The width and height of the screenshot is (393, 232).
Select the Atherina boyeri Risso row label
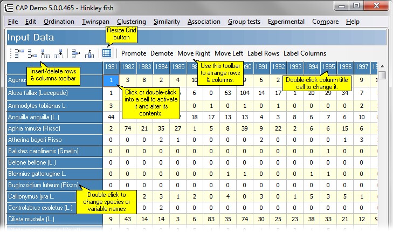(x=54, y=140)
